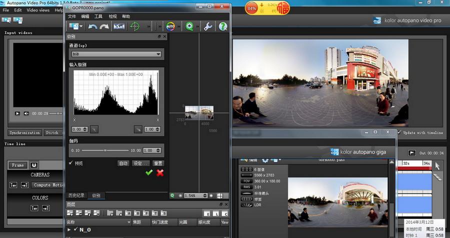The width and height of the screenshot is (450, 238).
Task: Toggle Update with timeline checkbox
Action: pos(399,132)
